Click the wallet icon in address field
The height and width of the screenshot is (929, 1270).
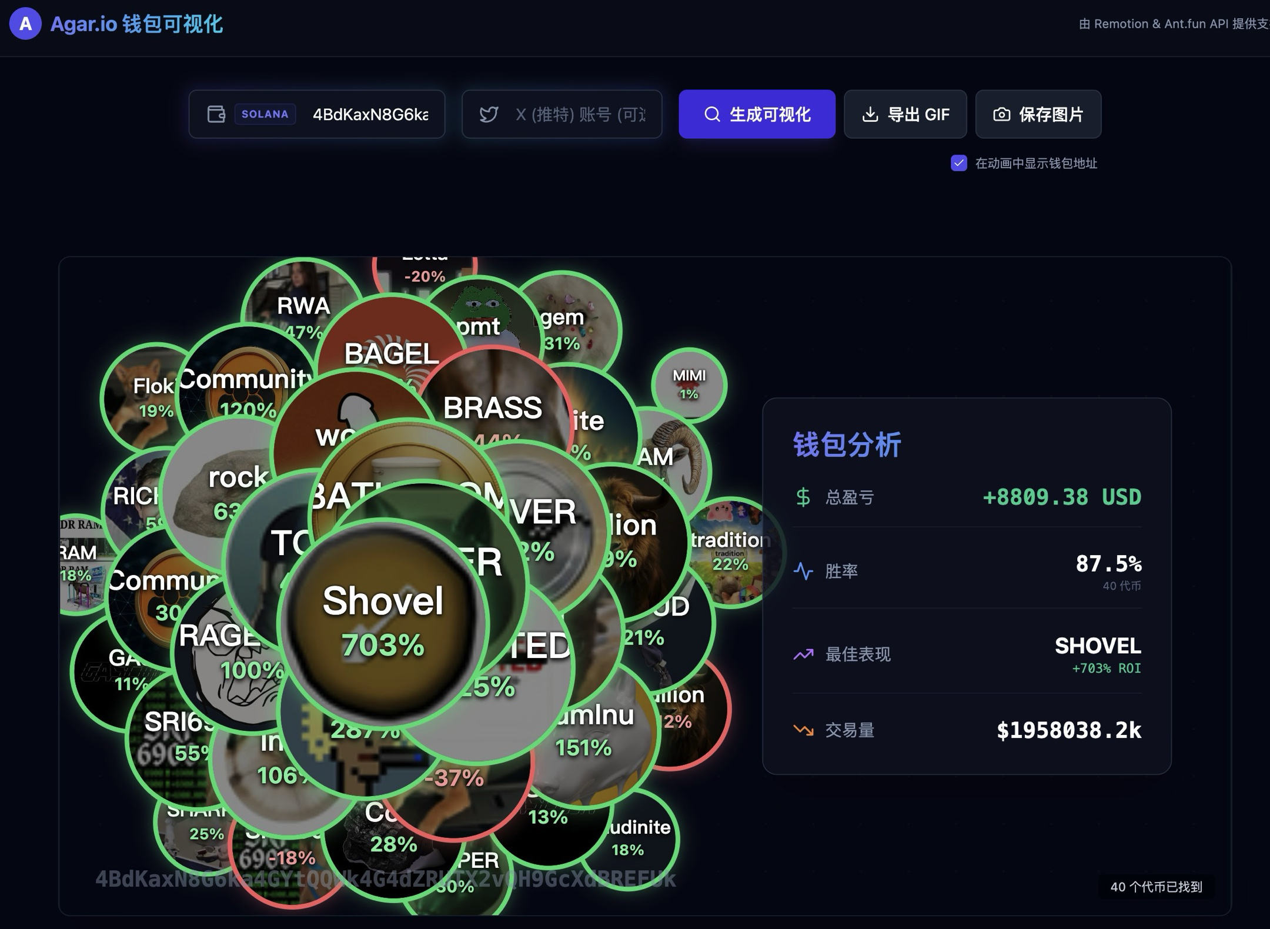[x=216, y=114]
